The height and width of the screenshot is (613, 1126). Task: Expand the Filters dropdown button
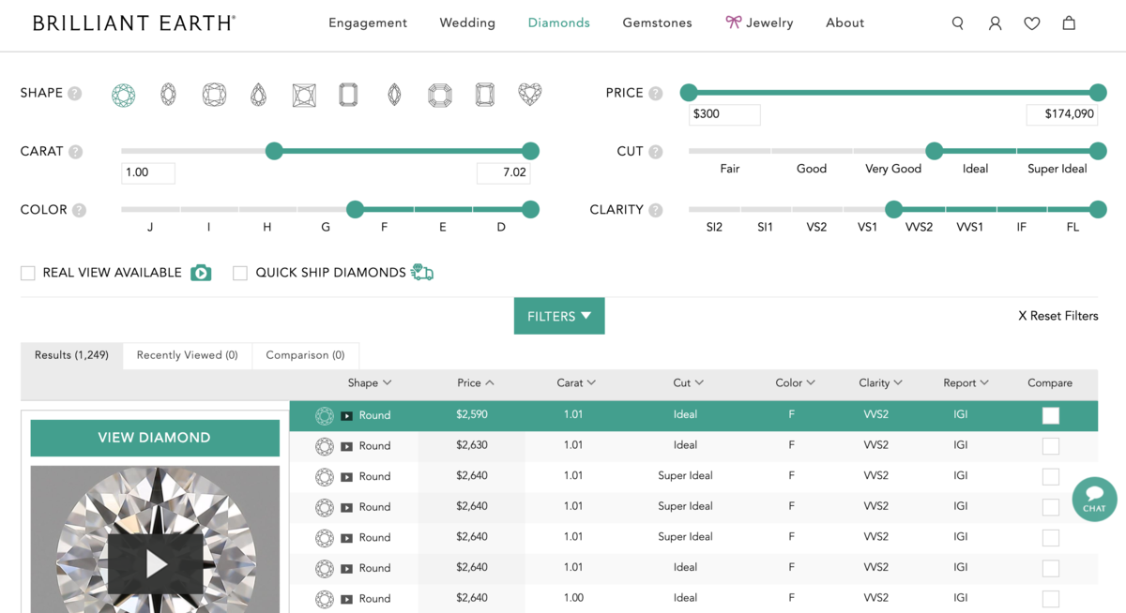(559, 316)
